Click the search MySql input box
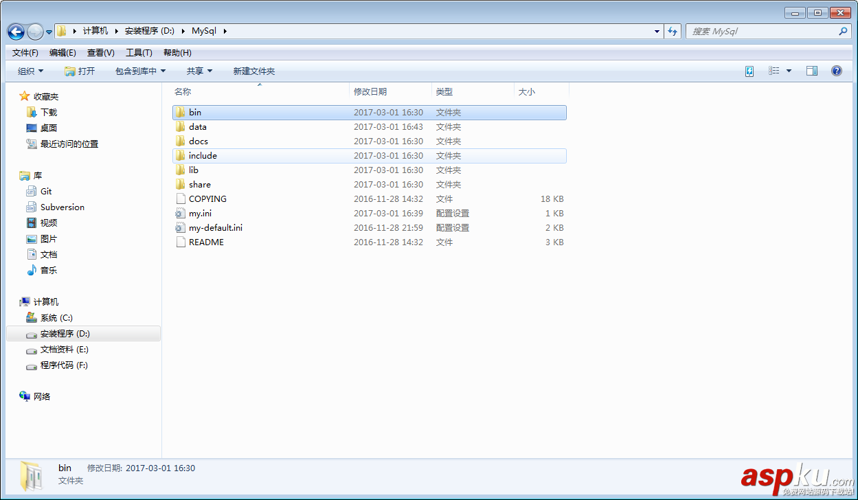This screenshot has height=500, width=858. click(x=762, y=32)
